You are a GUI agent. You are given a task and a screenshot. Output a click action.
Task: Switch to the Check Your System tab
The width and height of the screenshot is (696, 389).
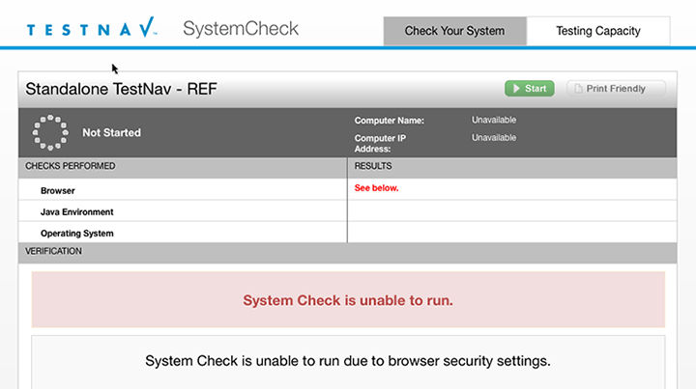coord(454,31)
